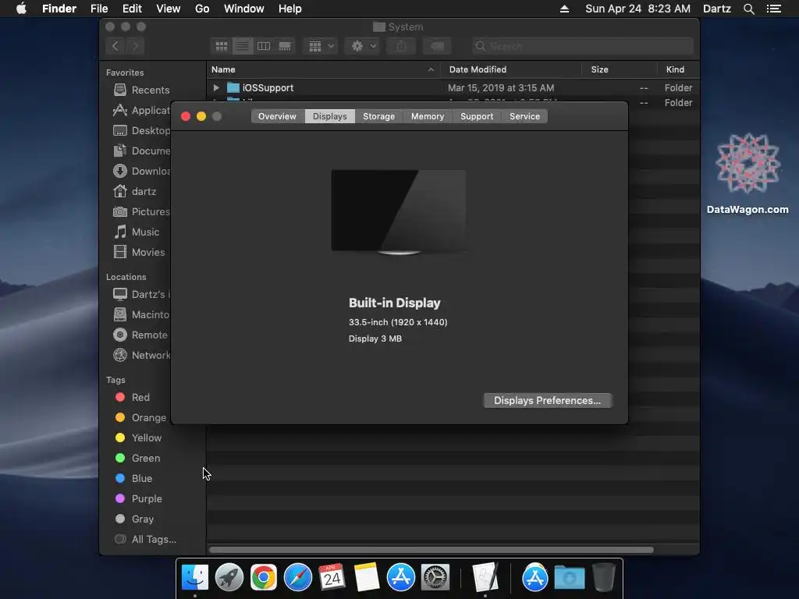Select the Blue tag

(x=133, y=479)
